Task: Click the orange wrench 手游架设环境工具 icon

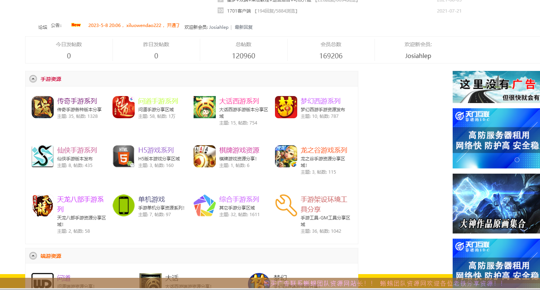Action: [x=286, y=205]
